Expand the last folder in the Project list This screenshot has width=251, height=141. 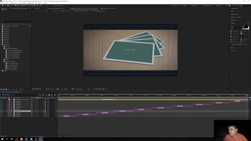coord(1,70)
